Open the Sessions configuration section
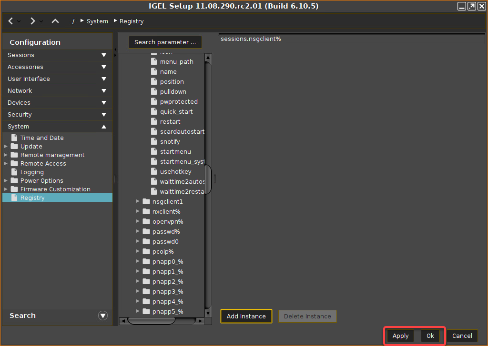488x346 pixels. pos(57,55)
